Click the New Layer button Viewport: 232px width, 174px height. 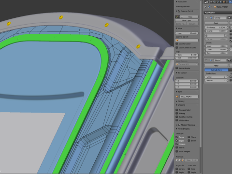tap(187, 20)
